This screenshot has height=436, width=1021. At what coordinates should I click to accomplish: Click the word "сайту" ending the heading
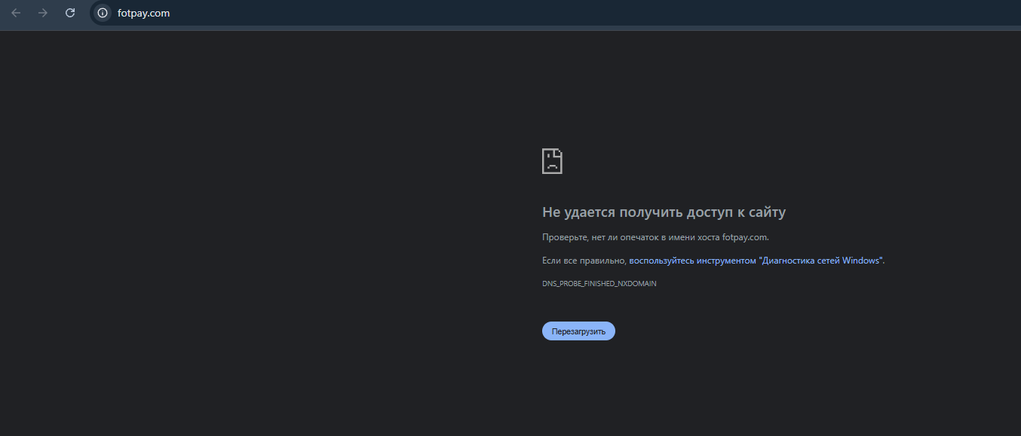click(x=766, y=212)
